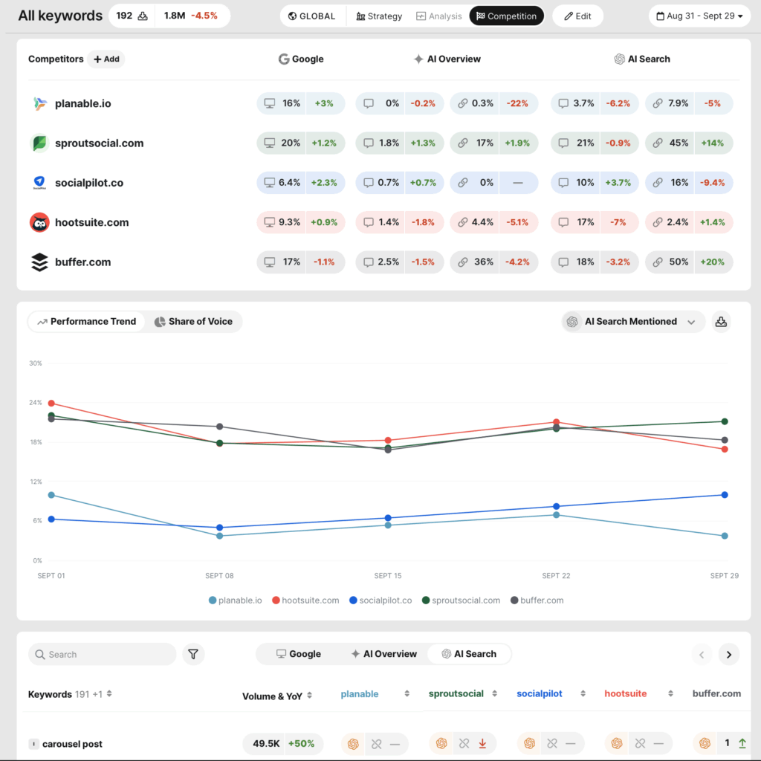Toggle buffer.com series in chart legend
Screen dimensions: 761x761
click(537, 600)
